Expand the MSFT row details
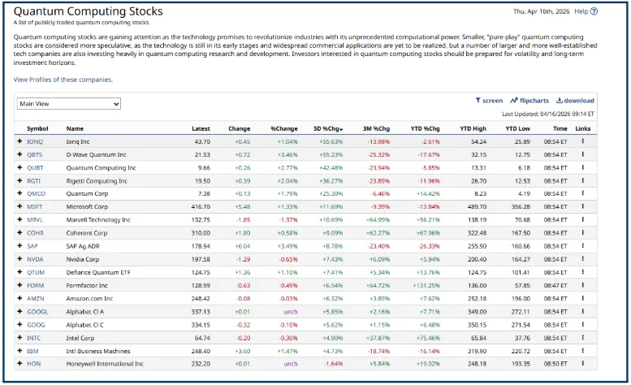This screenshot has height=385, width=631. click(19, 206)
